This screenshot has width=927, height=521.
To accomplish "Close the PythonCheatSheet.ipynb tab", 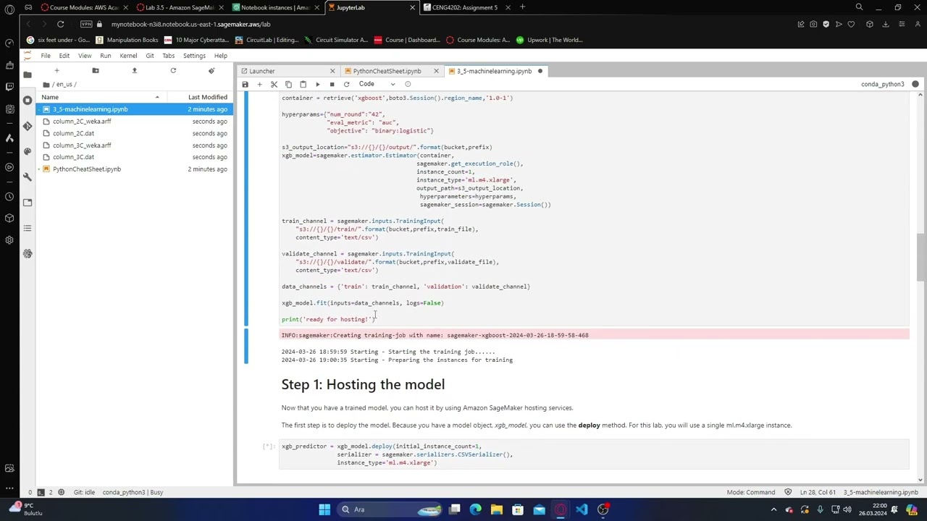I will [436, 71].
